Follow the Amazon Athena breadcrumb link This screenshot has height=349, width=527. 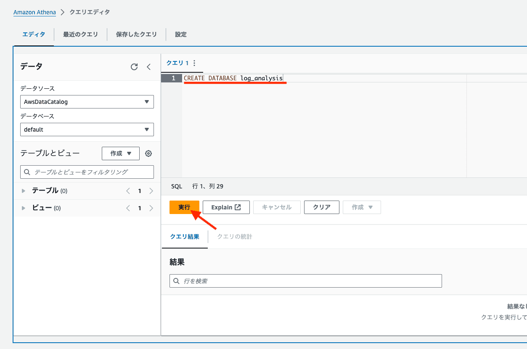pyautogui.click(x=34, y=12)
